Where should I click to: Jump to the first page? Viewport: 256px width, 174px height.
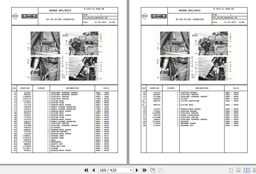coord(86,170)
